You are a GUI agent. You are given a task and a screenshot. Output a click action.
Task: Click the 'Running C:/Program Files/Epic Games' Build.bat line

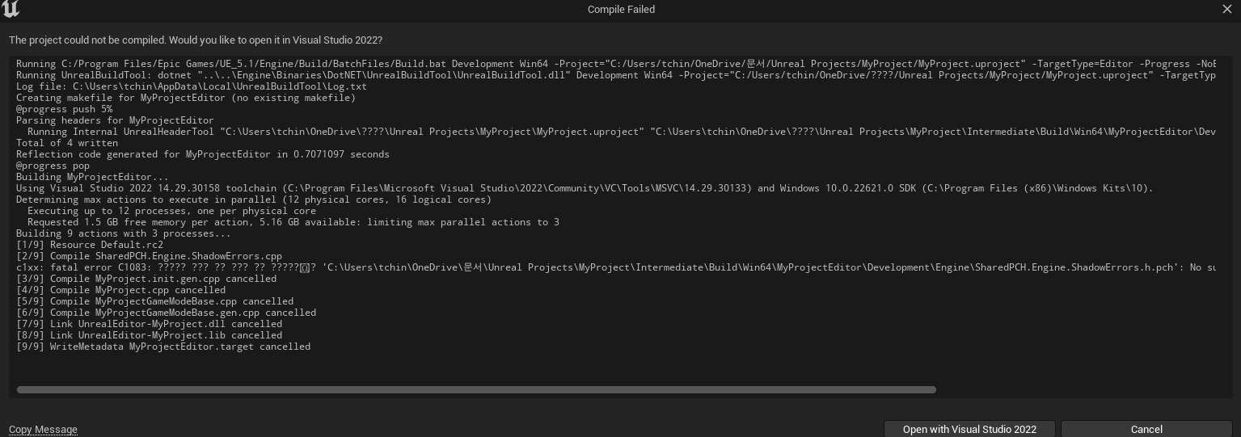click(616, 64)
